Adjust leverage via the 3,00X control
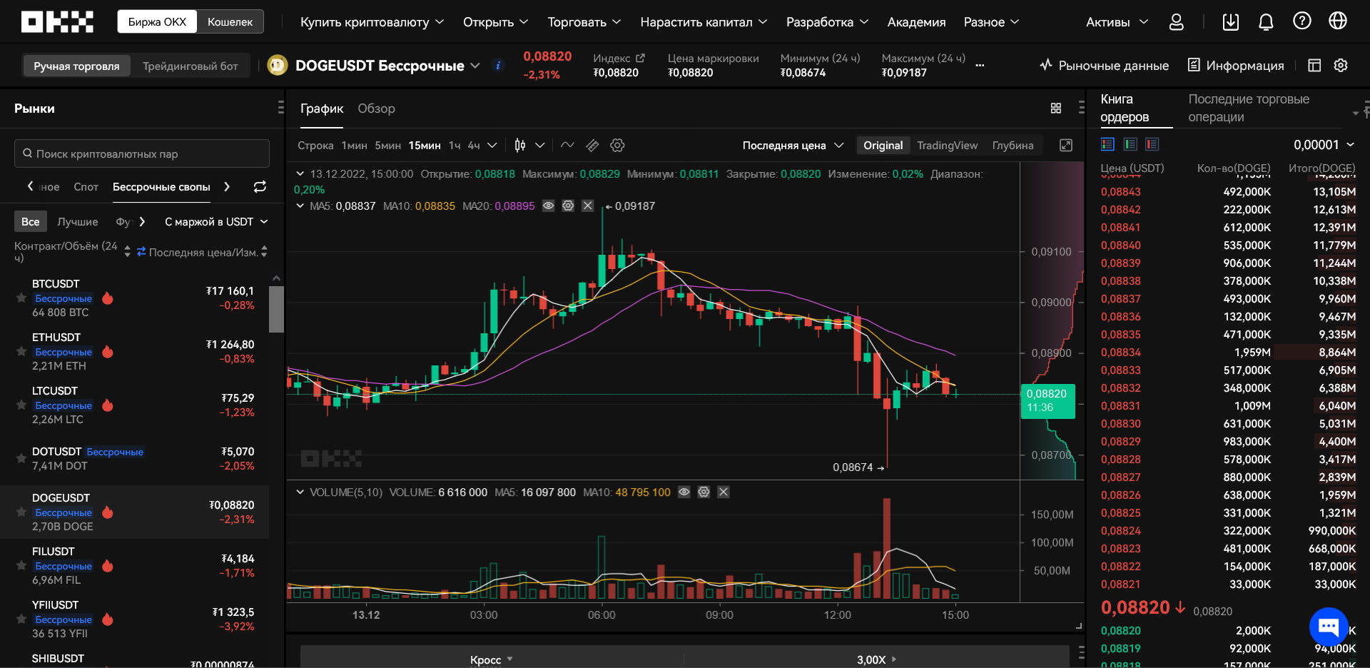1370x668 pixels. [x=871, y=659]
